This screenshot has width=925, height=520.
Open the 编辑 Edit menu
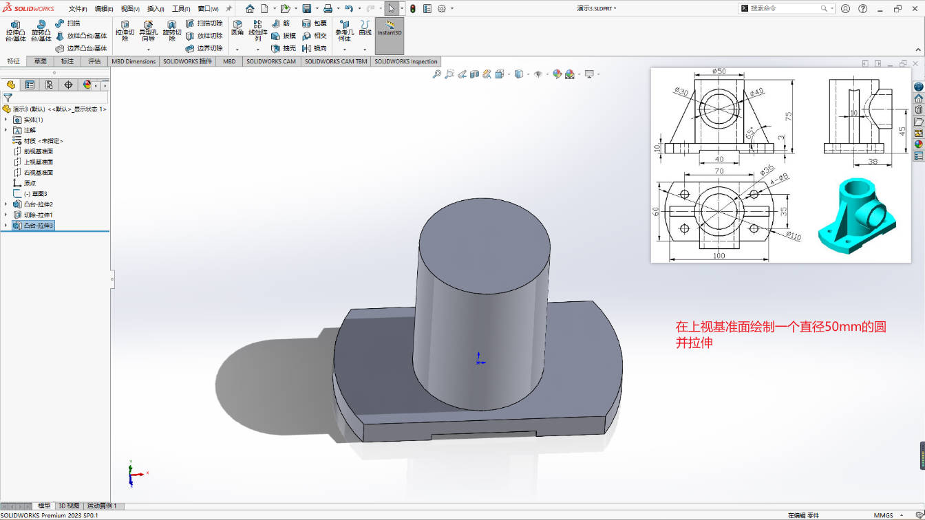pos(104,9)
